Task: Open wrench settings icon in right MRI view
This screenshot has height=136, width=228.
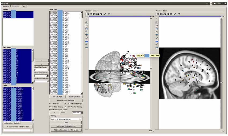Action: tap(175, 14)
